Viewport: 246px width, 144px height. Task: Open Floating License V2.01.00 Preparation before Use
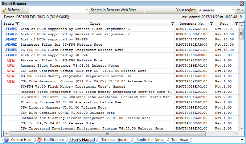click(71, 102)
